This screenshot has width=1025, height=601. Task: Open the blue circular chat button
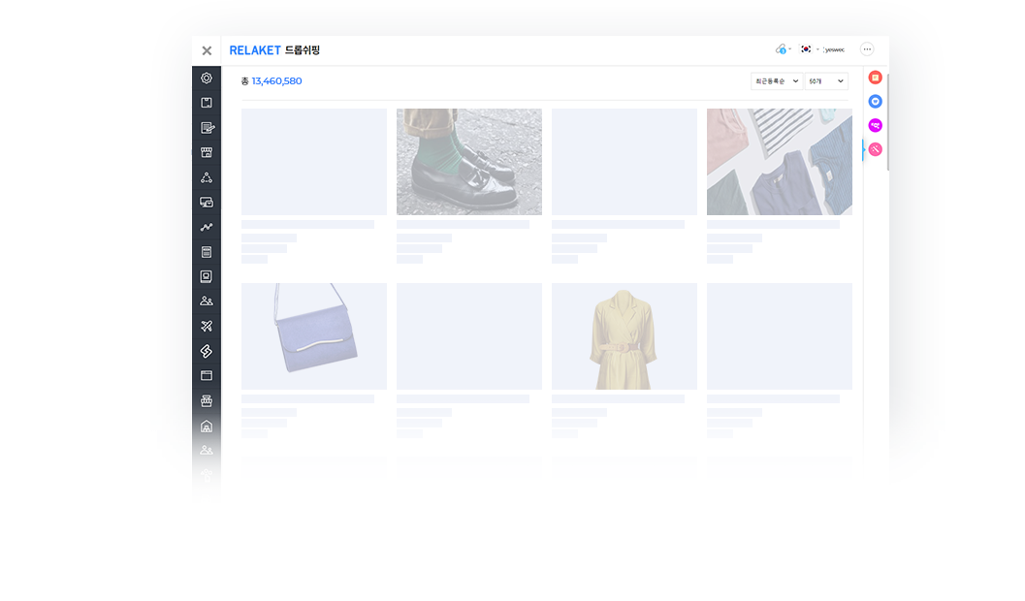click(x=876, y=100)
